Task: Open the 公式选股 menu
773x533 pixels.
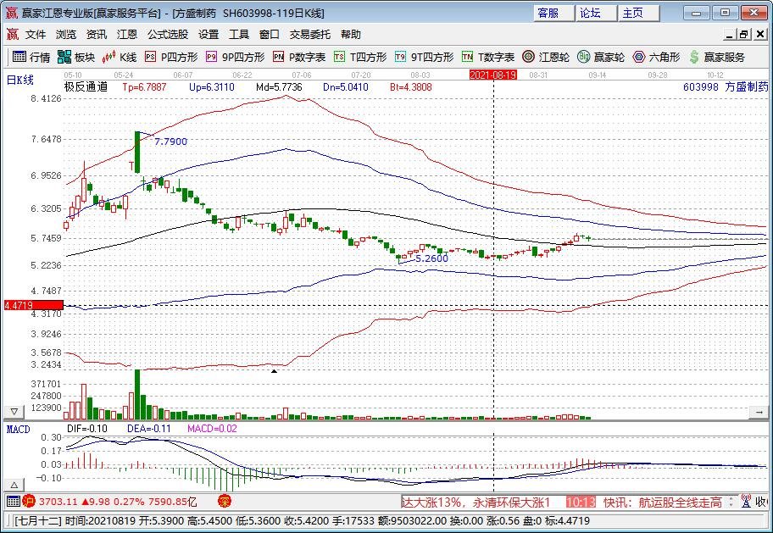Action: 167,35
